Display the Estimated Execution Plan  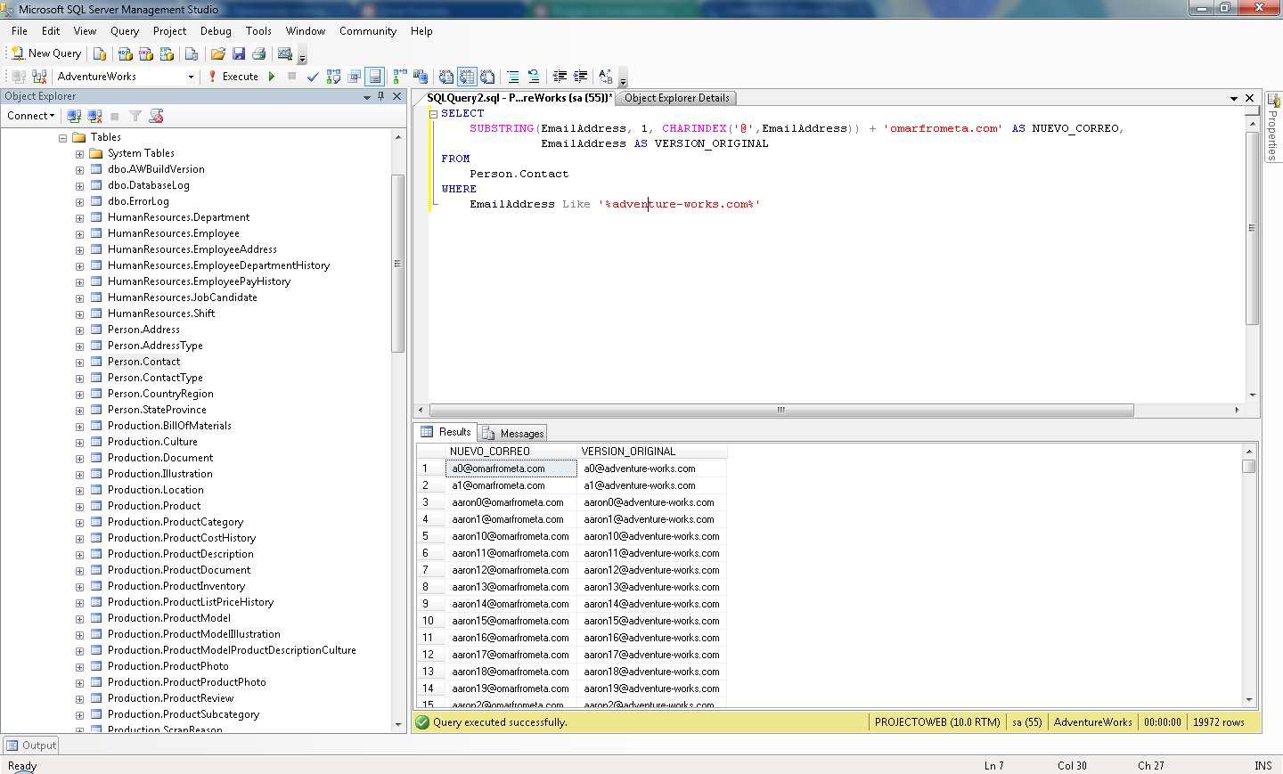coord(334,77)
